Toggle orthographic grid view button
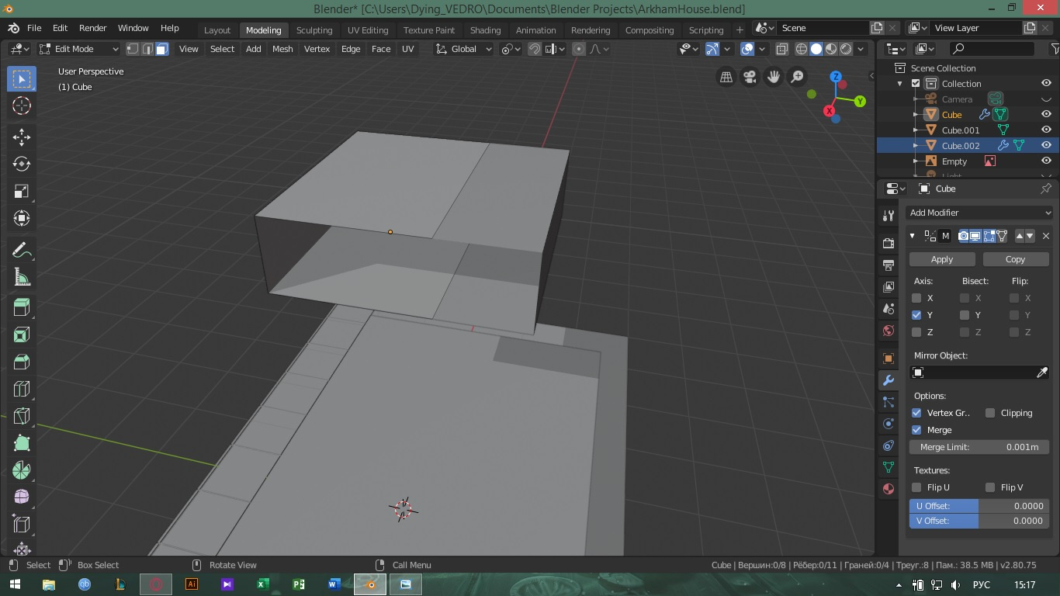1060x596 pixels. tap(726, 77)
